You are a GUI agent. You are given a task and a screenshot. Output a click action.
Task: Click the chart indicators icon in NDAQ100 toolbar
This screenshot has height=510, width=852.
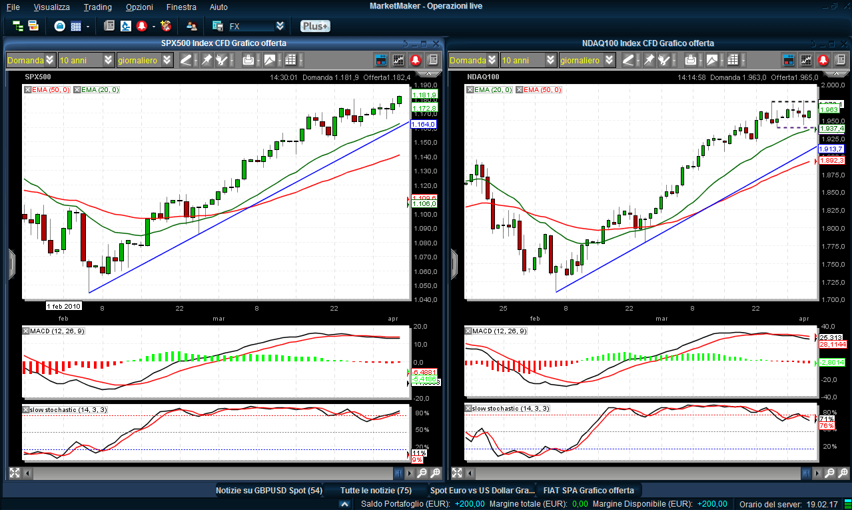click(806, 60)
